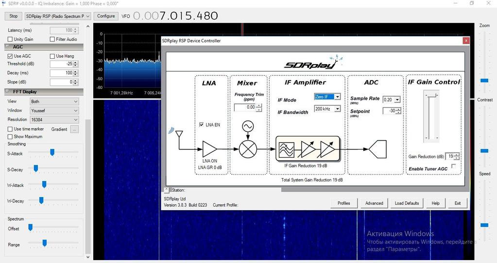Expand the Station bar arrow button

pos(167,190)
